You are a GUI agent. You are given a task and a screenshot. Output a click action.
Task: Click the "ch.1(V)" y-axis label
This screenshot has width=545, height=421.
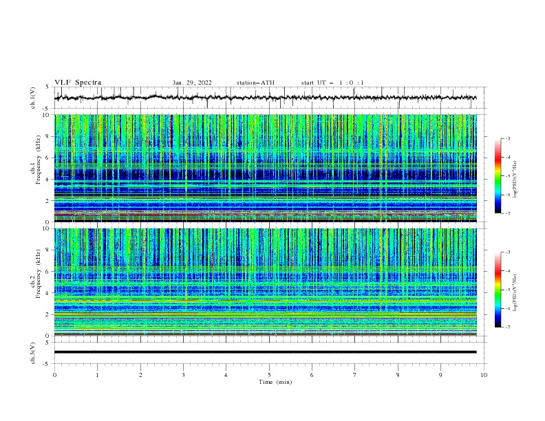pos(33,98)
